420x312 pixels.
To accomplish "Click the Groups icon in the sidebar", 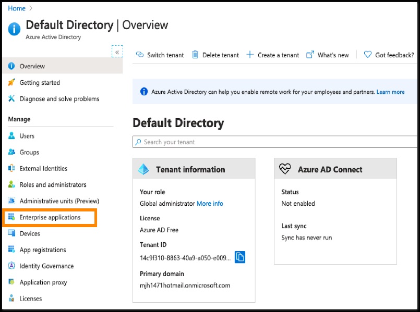I will (11, 152).
